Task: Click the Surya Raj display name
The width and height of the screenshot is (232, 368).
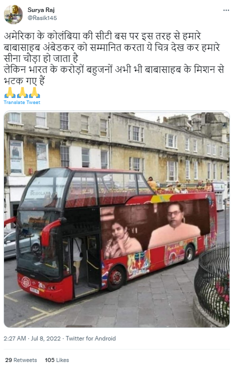Action: point(41,10)
